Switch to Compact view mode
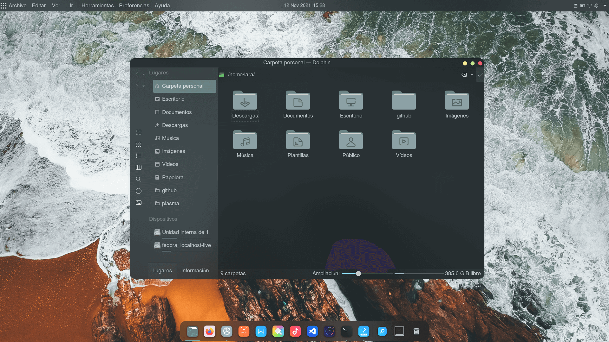Viewport: 609px width, 342px height. click(139, 144)
